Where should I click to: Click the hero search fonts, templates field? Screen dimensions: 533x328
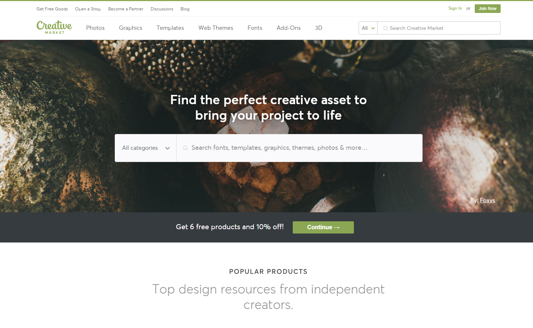[x=299, y=148]
